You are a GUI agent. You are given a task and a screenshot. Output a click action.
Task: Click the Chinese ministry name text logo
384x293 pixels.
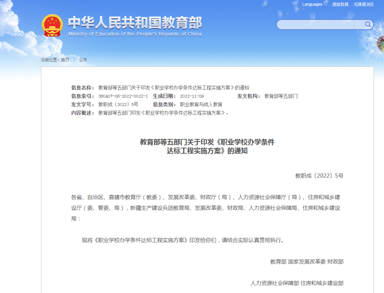point(135,22)
